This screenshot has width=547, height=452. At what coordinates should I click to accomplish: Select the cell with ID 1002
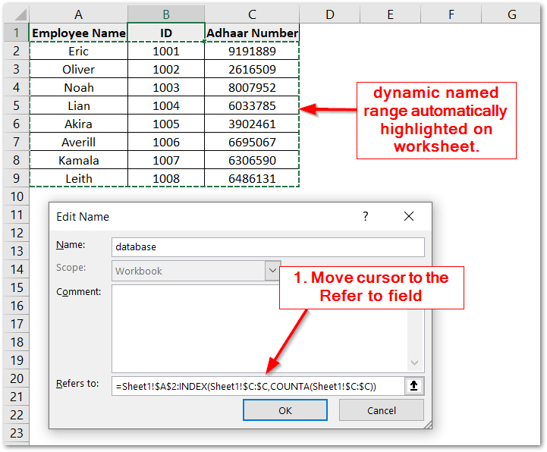coord(166,69)
